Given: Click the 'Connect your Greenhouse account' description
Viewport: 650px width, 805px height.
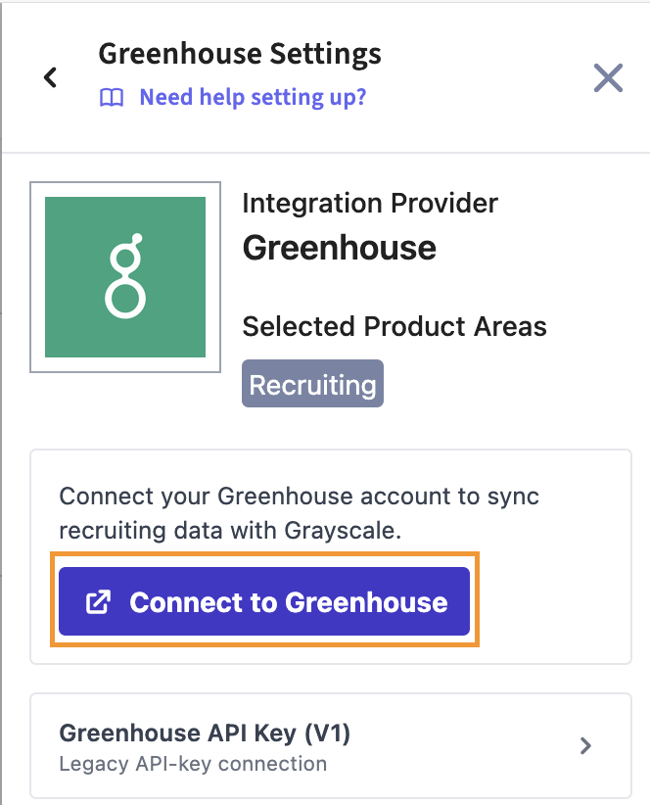Looking at the screenshot, I should pos(300,513).
